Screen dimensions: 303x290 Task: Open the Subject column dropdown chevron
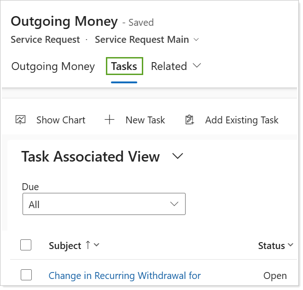click(x=96, y=245)
